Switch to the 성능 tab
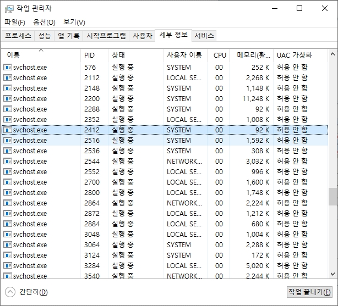Viewport: 338px width, 306px height. [x=45, y=36]
